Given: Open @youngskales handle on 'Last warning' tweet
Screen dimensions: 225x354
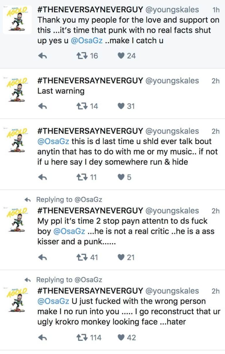Looking at the screenshot, I should click(172, 81).
